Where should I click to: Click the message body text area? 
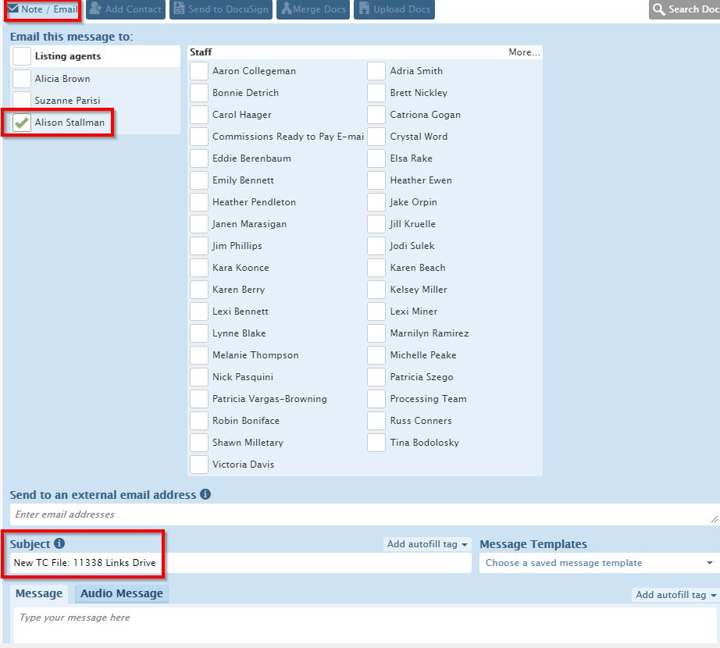click(365, 625)
